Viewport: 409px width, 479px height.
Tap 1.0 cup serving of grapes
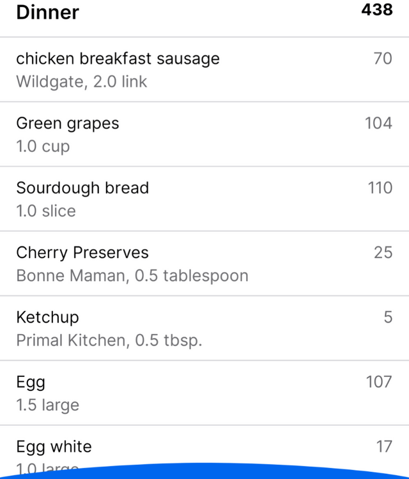[x=43, y=147]
